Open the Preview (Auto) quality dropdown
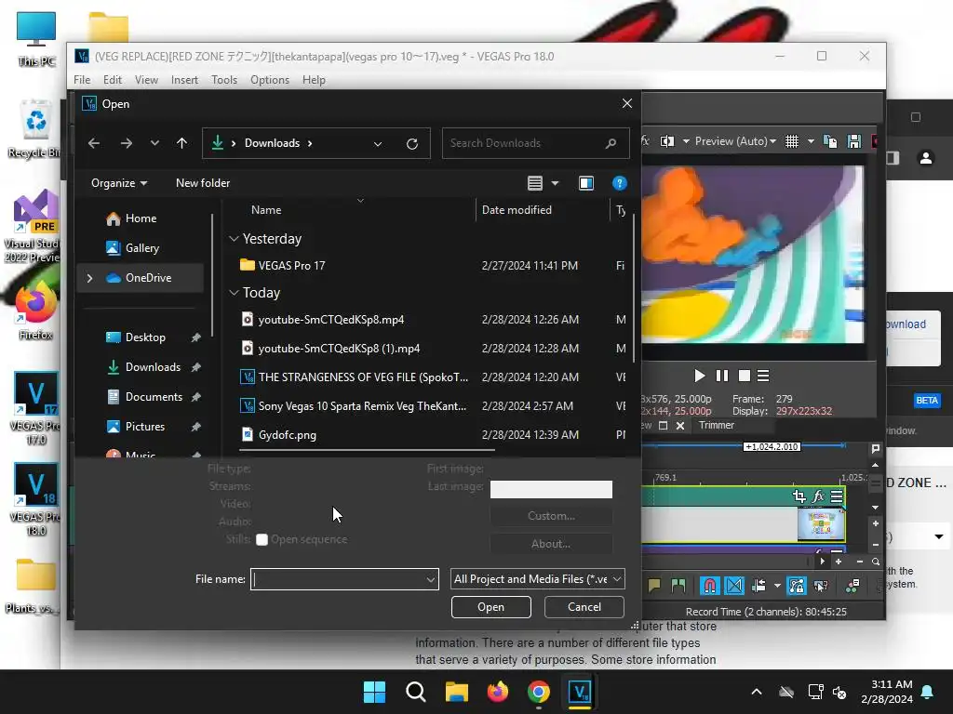Screen dimensions: 953x714 click(x=735, y=141)
